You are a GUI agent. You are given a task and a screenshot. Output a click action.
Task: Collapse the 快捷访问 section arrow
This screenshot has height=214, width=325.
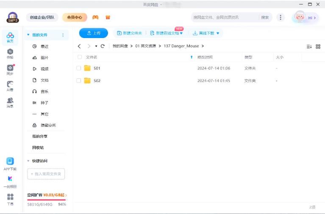coord(28,161)
